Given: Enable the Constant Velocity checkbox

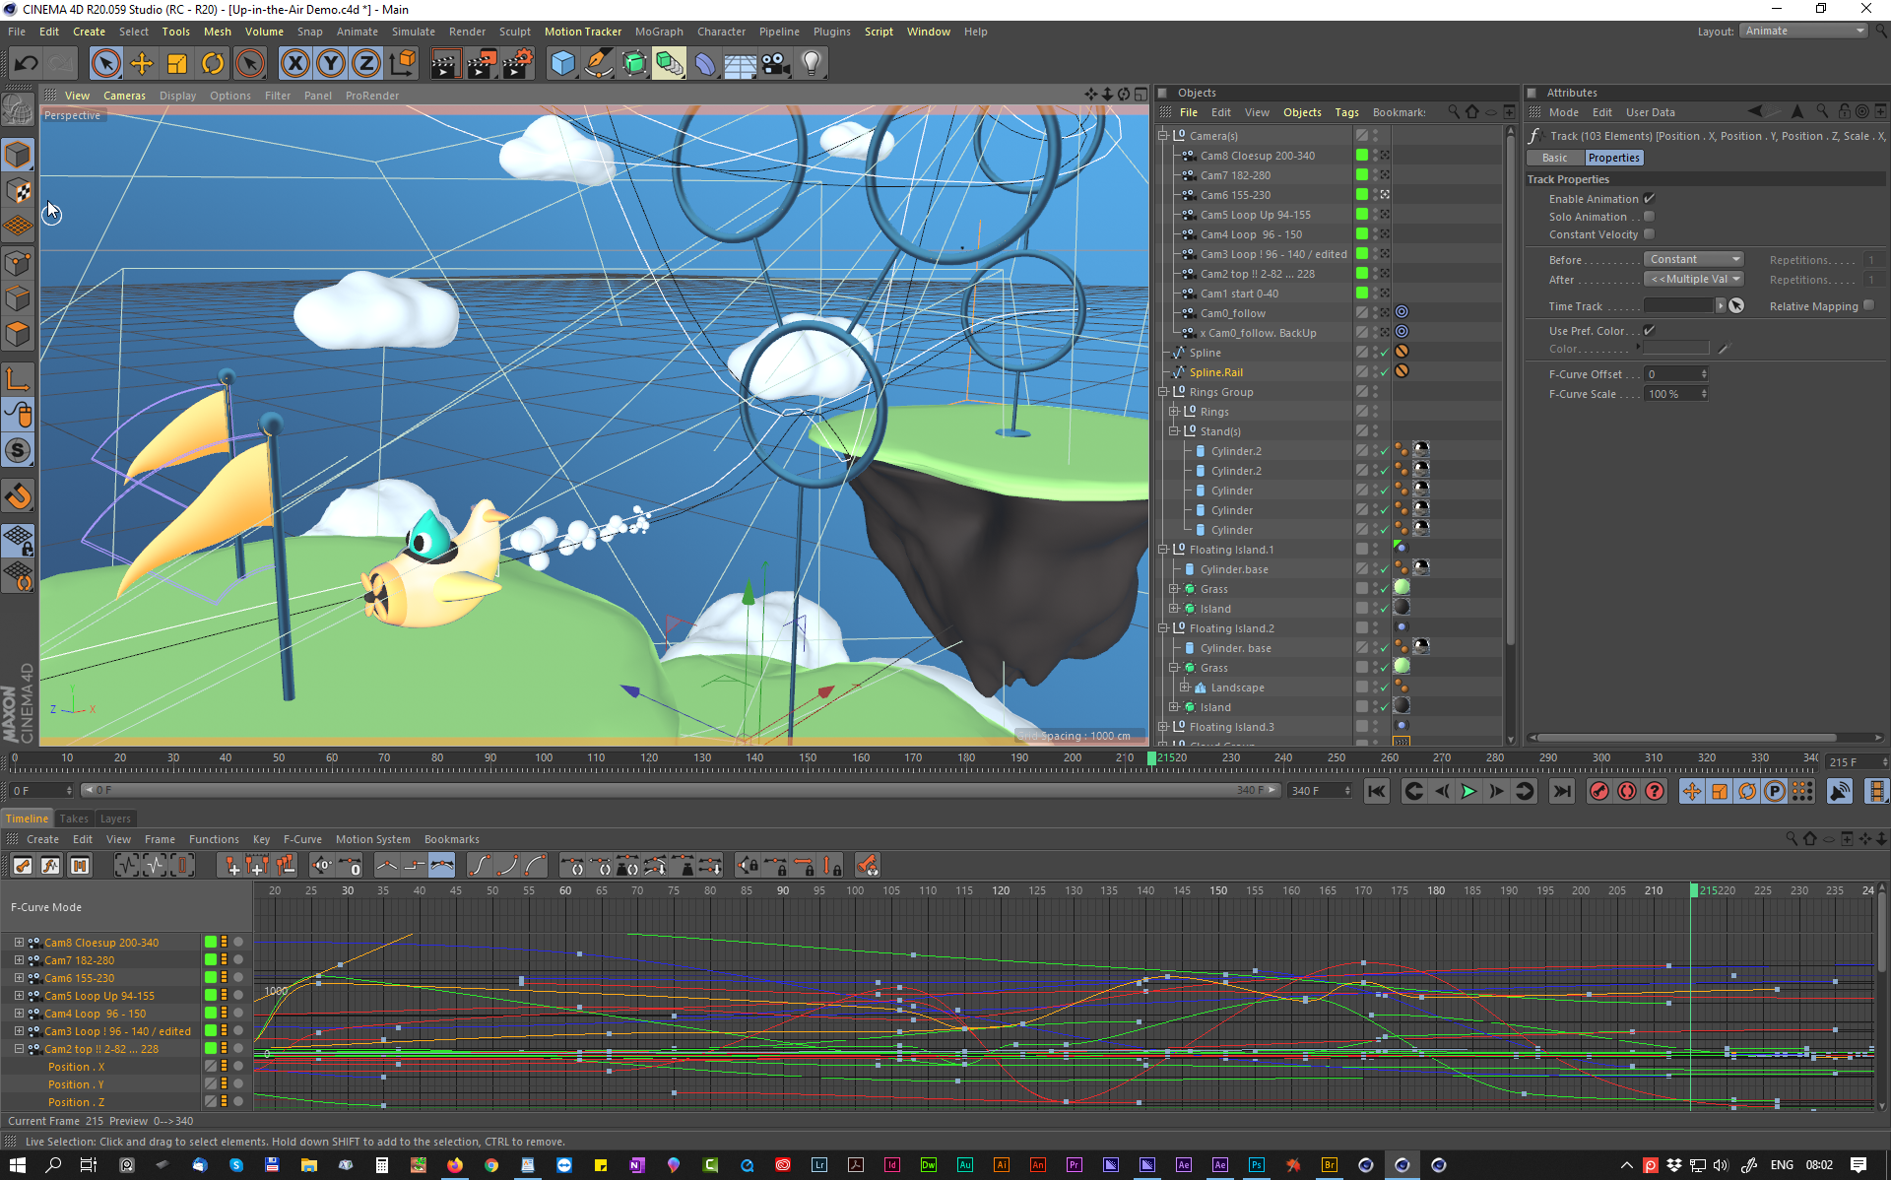Looking at the screenshot, I should (x=1649, y=234).
